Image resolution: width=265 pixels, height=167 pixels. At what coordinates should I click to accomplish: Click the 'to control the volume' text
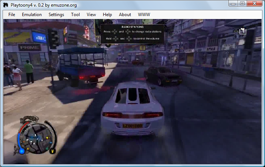tap(146, 39)
